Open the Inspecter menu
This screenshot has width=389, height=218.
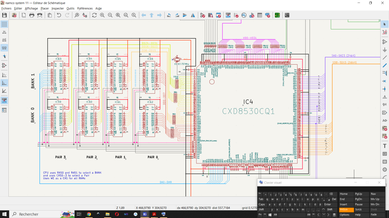[58, 8]
